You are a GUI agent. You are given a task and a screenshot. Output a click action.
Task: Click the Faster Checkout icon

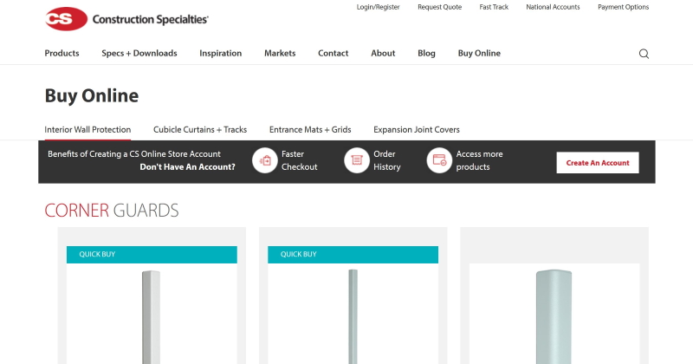click(265, 160)
